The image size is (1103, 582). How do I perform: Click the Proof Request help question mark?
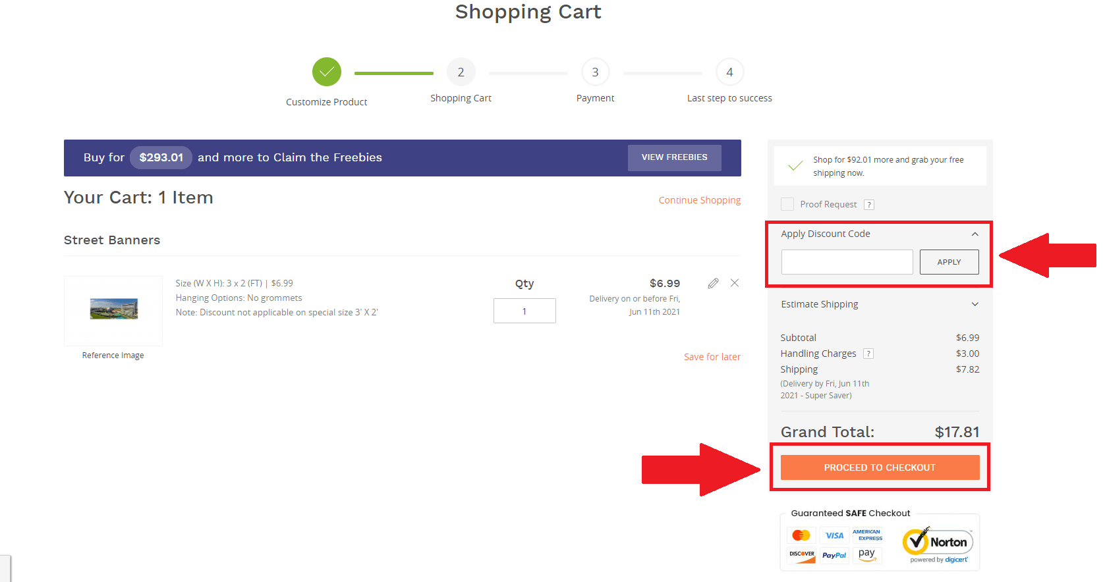click(x=869, y=205)
